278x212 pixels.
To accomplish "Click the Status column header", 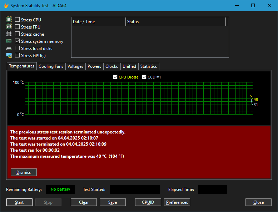I will (x=175, y=22).
